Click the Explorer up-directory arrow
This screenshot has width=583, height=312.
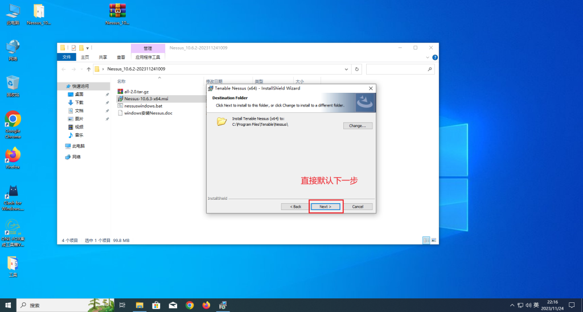coord(88,69)
